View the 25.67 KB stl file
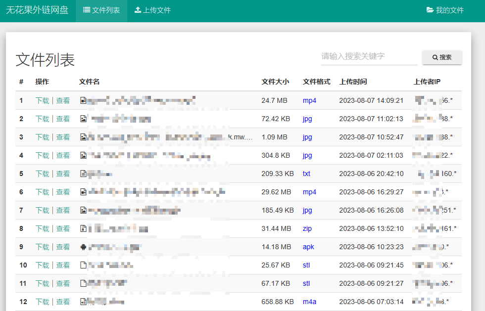This screenshot has width=485, height=311. pyautogui.click(x=63, y=265)
